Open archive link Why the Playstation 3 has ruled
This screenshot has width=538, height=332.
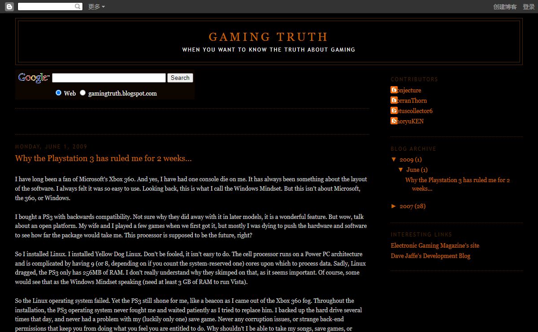(x=457, y=184)
